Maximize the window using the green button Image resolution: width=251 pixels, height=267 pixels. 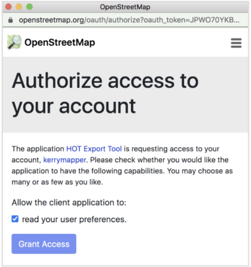pyautogui.click(x=29, y=7)
